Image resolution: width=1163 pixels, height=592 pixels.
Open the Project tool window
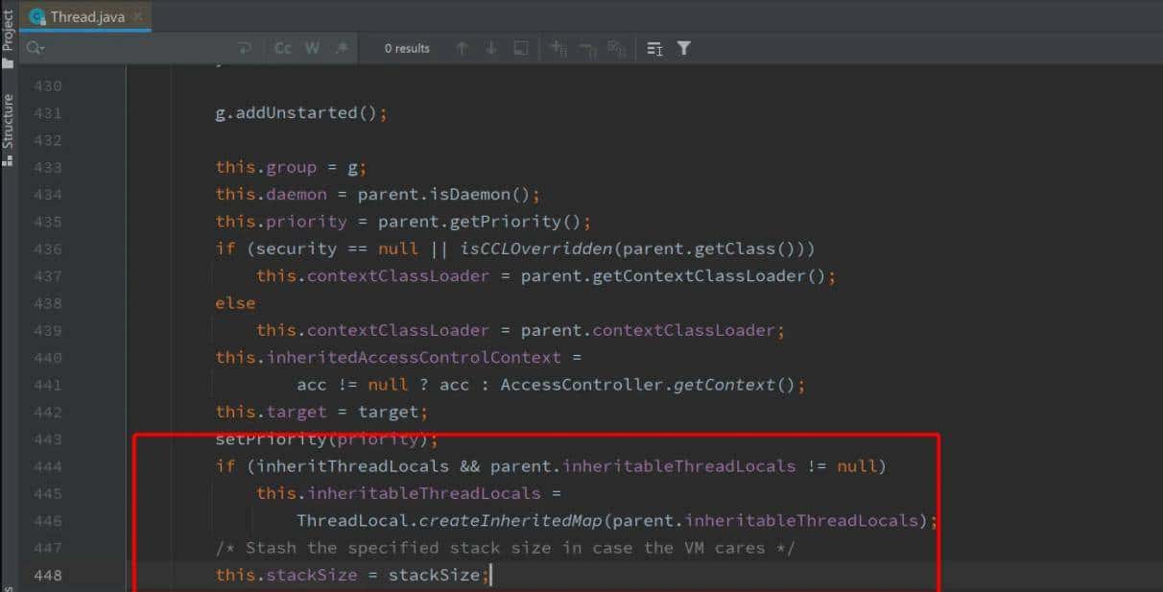[8, 29]
